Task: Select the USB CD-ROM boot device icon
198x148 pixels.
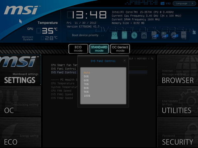Action: point(174,36)
